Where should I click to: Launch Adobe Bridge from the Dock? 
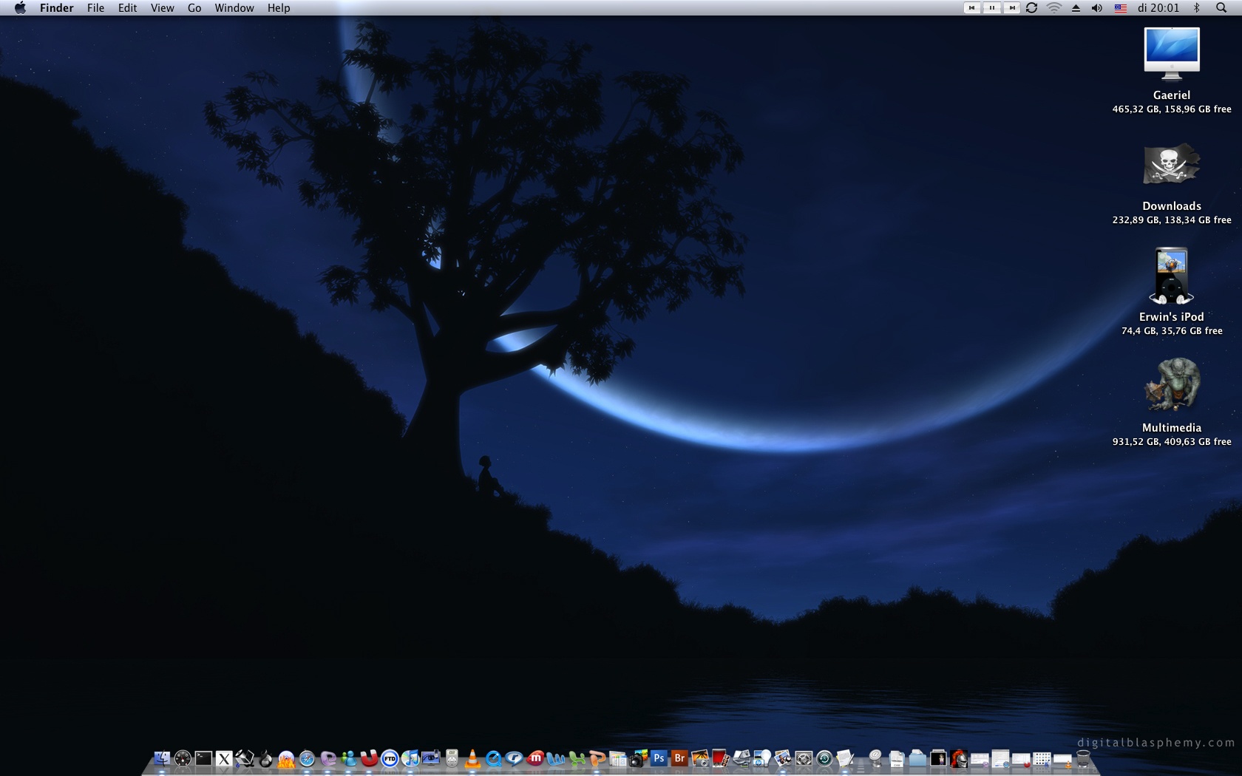[x=679, y=758]
